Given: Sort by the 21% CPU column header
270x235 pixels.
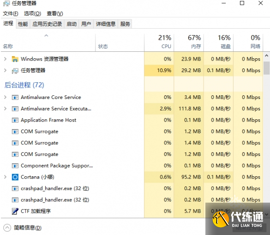Looking at the screenshot, I should [x=159, y=42].
